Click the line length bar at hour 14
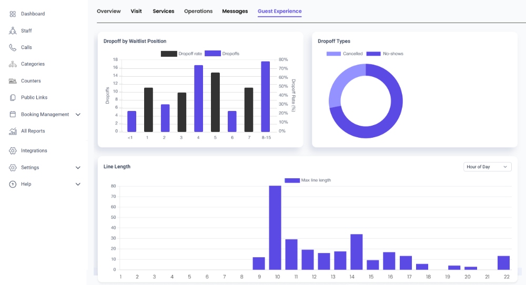 [x=357, y=252]
